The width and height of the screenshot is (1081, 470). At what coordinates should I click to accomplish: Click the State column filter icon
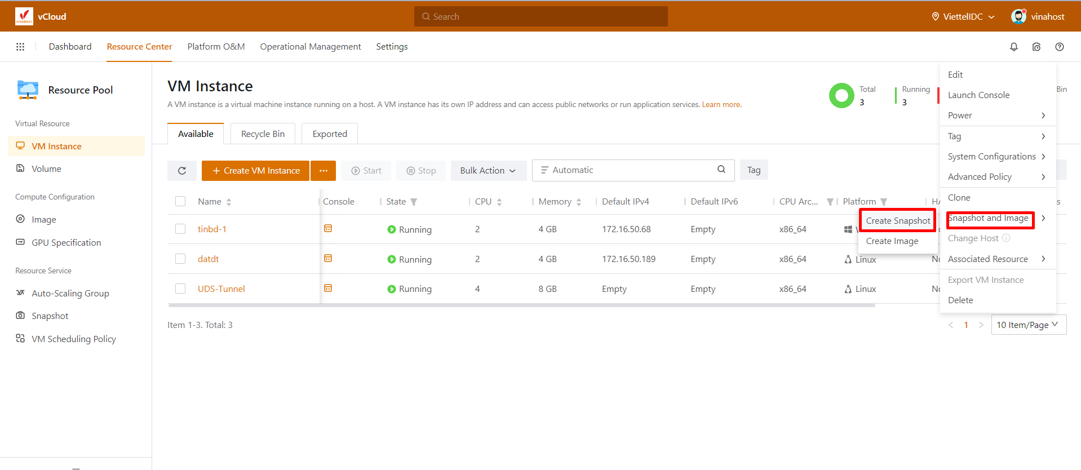tap(414, 202)
